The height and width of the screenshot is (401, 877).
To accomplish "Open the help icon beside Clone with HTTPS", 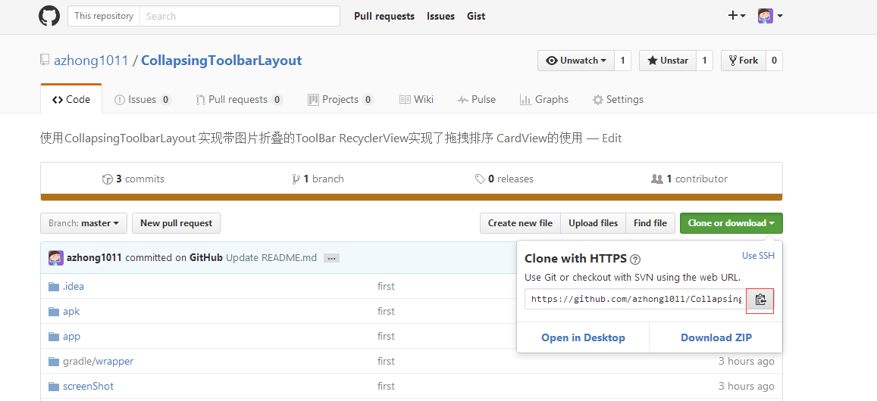I will pos(634,260).
